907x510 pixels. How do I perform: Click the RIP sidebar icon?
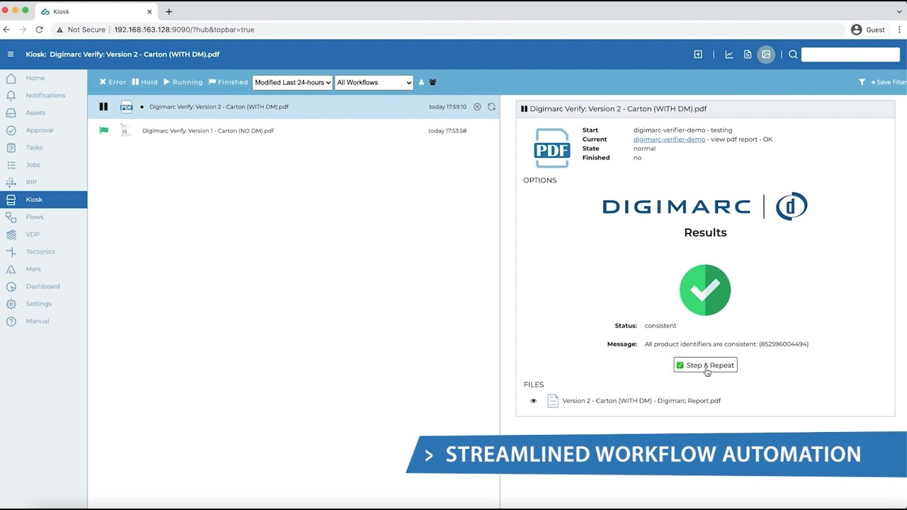[x=11, y=182]
